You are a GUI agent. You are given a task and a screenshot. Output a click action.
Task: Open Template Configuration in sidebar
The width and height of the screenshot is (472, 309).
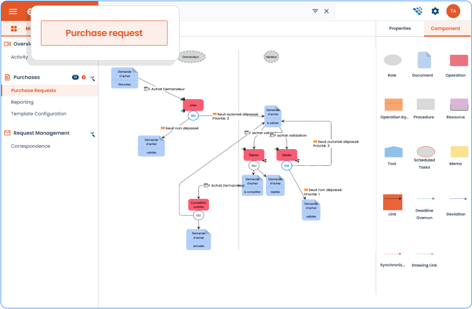38,114
